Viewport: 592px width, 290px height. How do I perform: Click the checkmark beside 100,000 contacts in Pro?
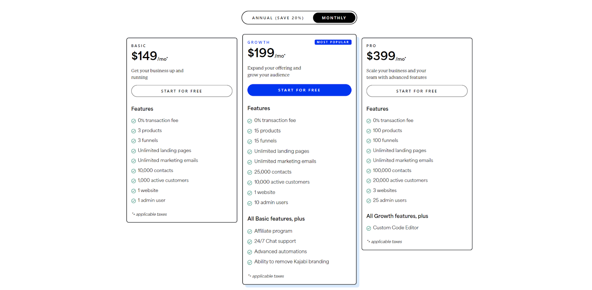click(369, 170)
